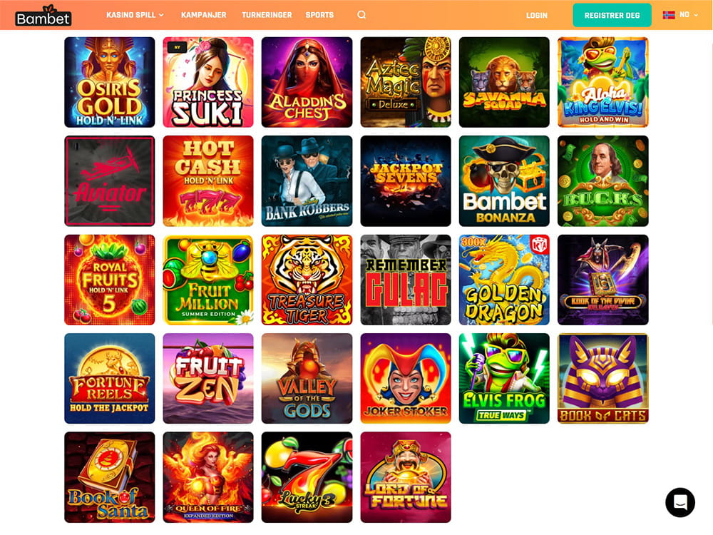Open the Princess Suki game thumbnail
Viewport: 713px width, 535px height.
208,82
